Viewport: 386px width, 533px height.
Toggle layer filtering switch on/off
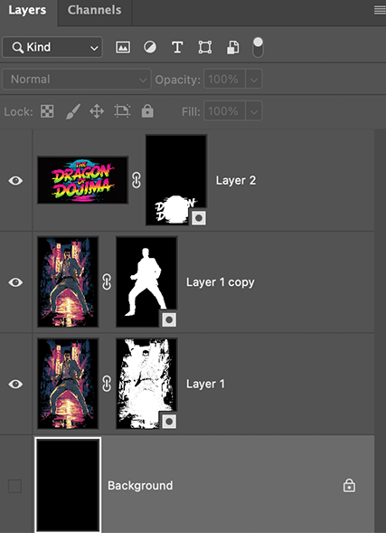pos(258,47)
